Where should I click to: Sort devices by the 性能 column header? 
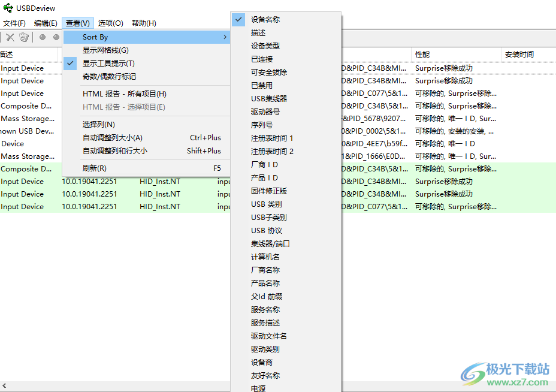click(422, 54)
